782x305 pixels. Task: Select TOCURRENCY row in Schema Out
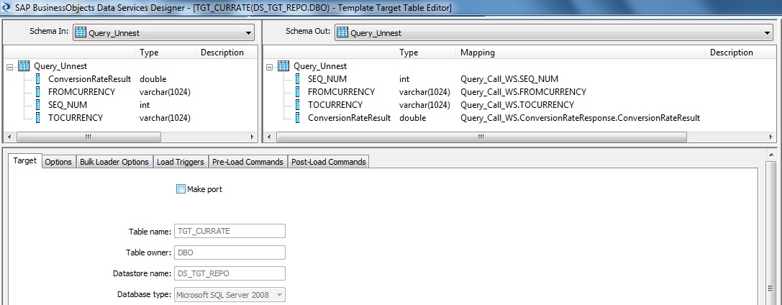tap(519, 104)
